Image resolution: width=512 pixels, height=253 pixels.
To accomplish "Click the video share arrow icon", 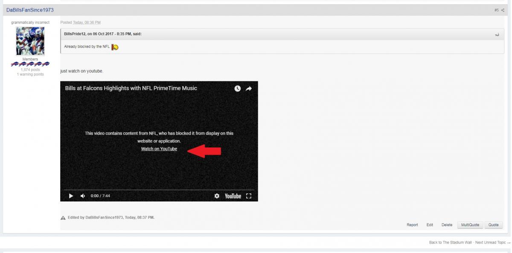I will coord(249,89).
